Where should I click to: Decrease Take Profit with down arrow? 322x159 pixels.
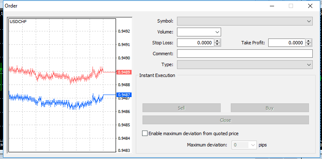click(309, 44)
